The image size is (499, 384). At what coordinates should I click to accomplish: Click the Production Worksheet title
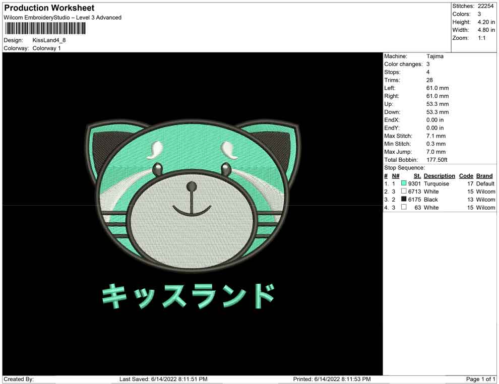click(49, 8)
